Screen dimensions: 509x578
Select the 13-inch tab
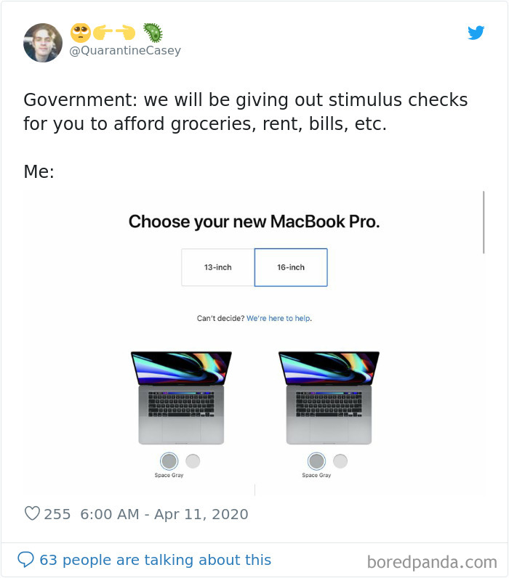217,267
